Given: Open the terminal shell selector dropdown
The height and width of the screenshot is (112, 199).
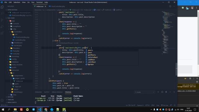Looking at the screenshot, I should pos(145,92).
